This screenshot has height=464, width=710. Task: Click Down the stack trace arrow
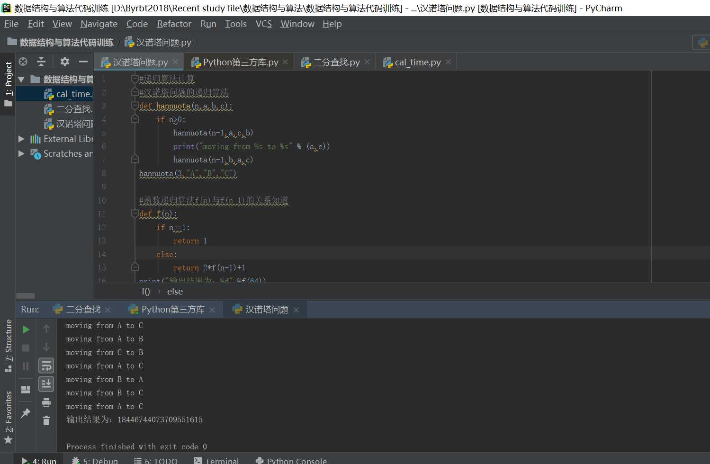[x=46, y=347]
